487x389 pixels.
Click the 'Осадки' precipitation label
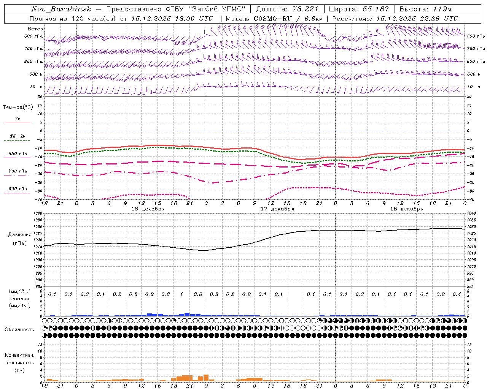[x=20, y=299]
